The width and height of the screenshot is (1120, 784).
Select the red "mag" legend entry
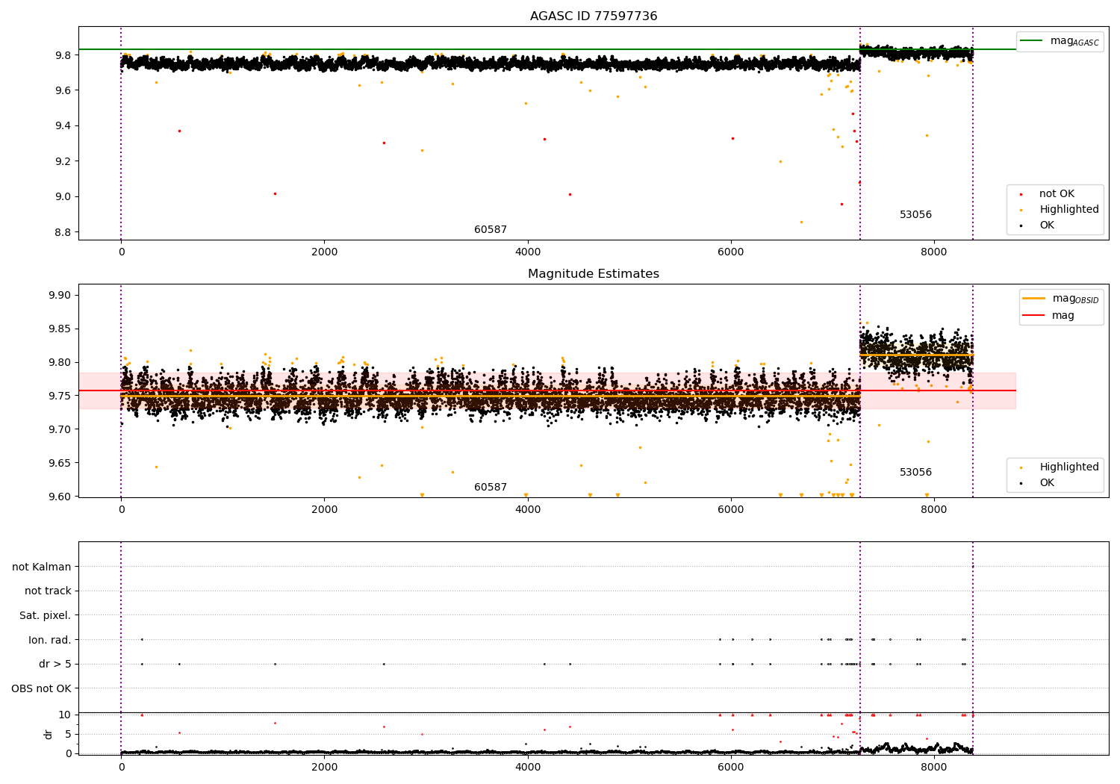(x=1049, y=316)
